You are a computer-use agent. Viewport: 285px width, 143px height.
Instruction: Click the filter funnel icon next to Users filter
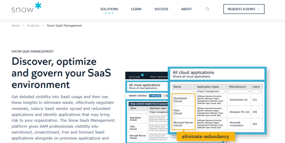(261, 92)
